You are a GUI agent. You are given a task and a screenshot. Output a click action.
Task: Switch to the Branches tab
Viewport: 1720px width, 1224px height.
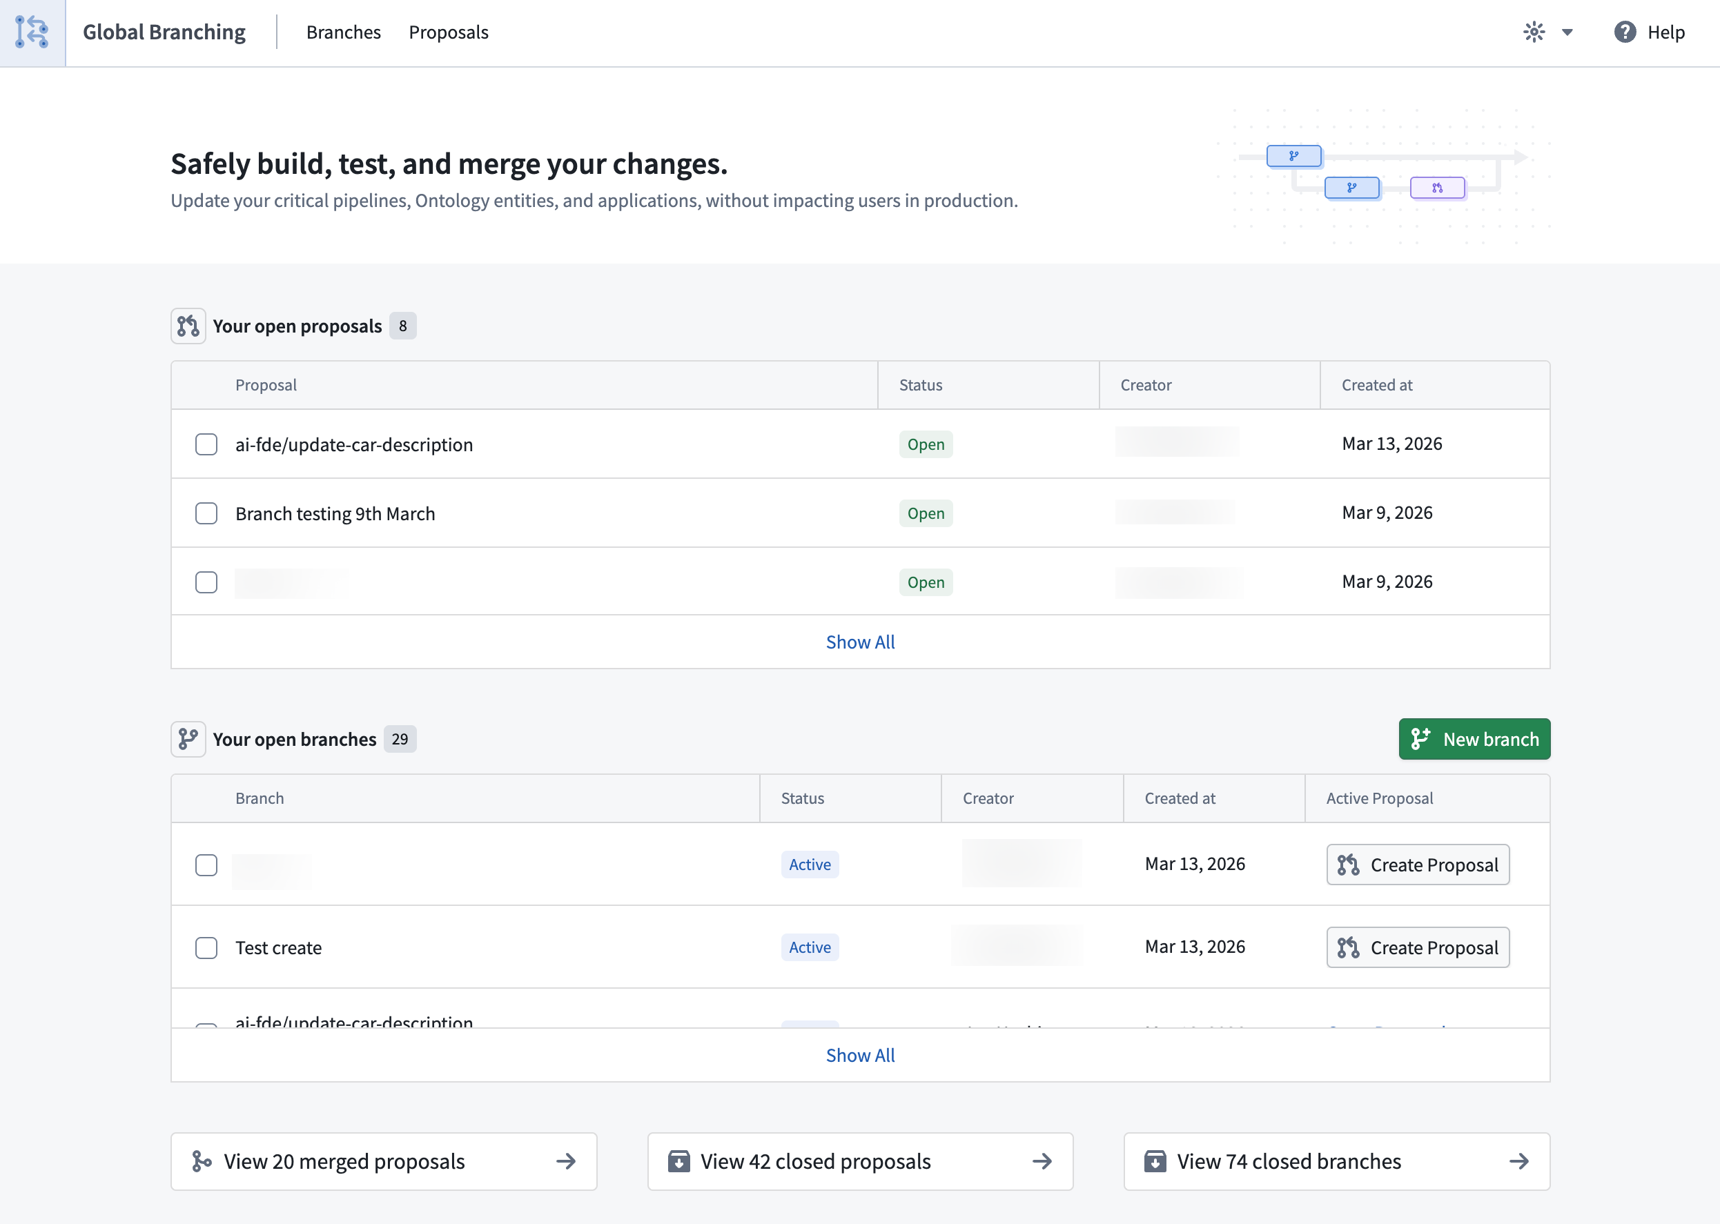(x=343, y=32)
